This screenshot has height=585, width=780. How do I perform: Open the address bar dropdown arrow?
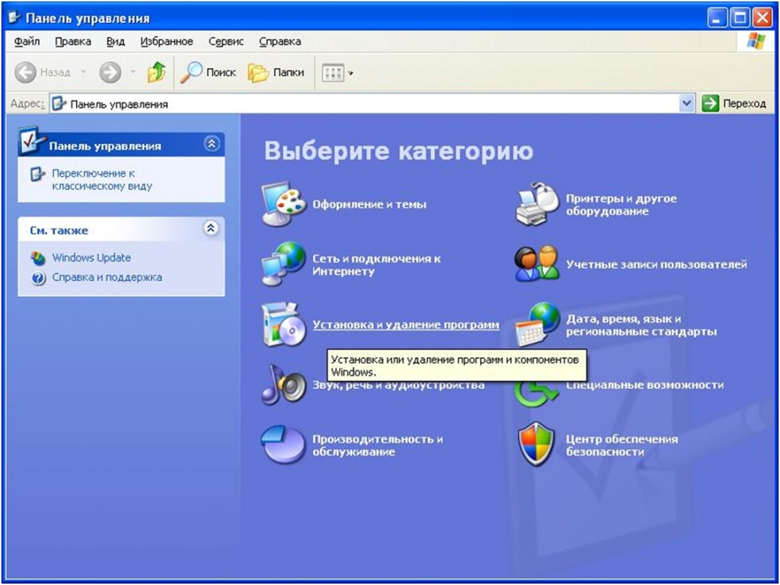click(687, 104)
